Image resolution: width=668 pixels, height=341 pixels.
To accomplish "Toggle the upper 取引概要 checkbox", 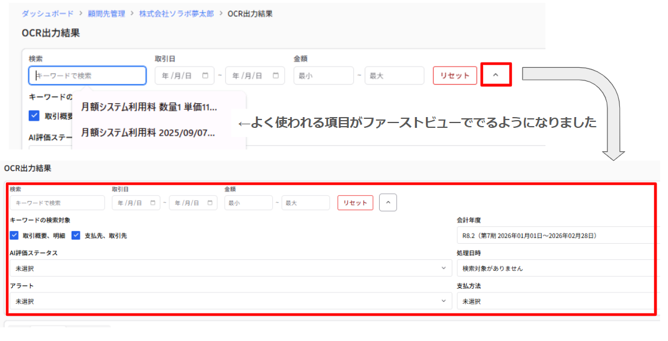I will pyautogui.click(x=34, y=116).
